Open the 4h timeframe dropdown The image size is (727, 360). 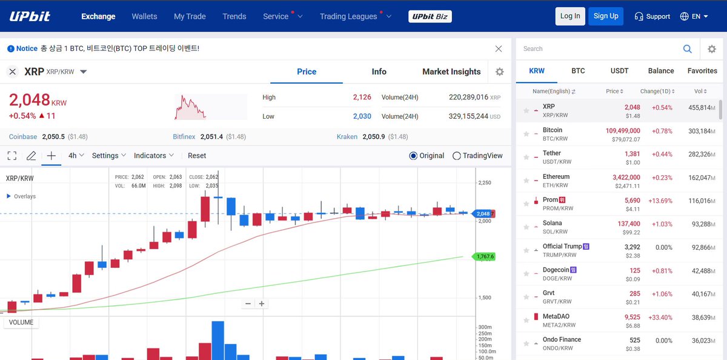(76, 156)
